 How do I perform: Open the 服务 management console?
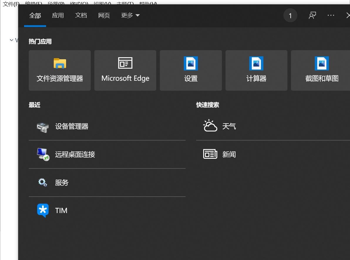click(62, 183)
